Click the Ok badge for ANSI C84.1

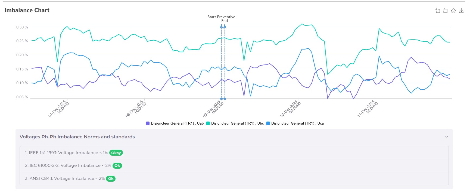click(x=111, y=179)
